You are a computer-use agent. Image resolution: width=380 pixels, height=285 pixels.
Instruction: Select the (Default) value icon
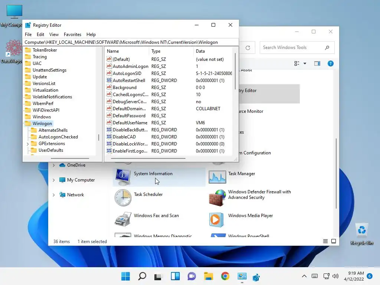[x=109, y=59]
